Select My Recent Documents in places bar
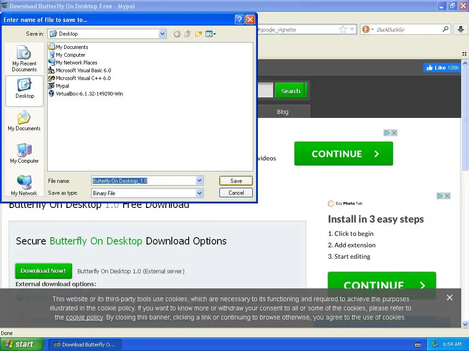Screen dimensions: 469x351 tap(24, 58)
